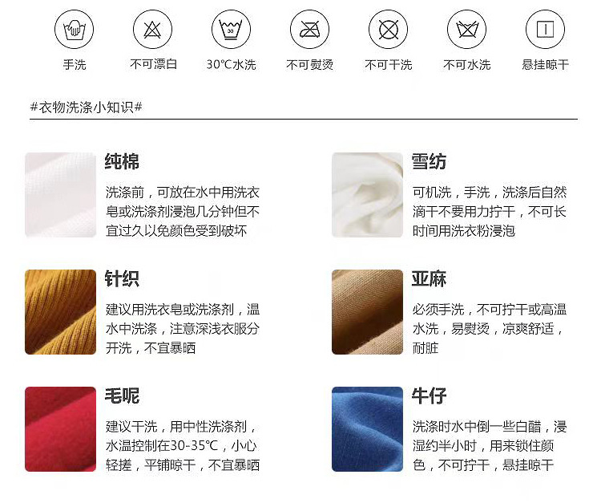This screenshot has height=503, width=601.
Task: Select the mustard knit fabric swatch
Action: click(61, 312)
